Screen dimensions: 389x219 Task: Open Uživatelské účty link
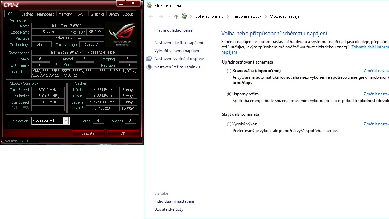(x=169, y=209)
